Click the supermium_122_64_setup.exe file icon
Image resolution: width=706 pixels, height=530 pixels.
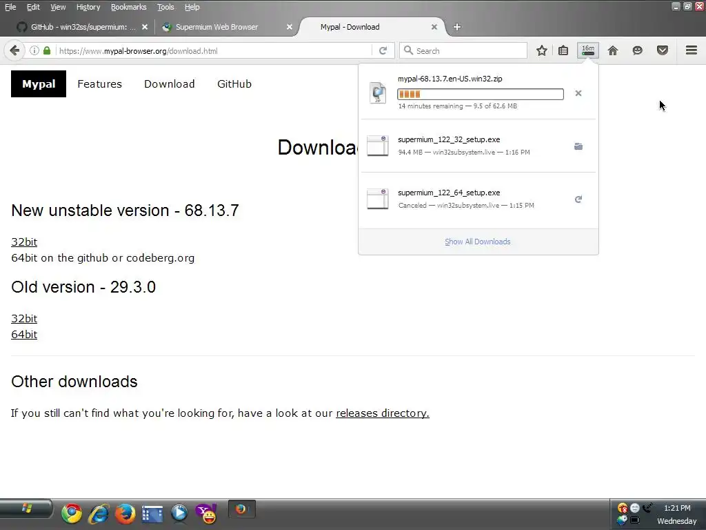pyautogui.click(x=378, y=199)
